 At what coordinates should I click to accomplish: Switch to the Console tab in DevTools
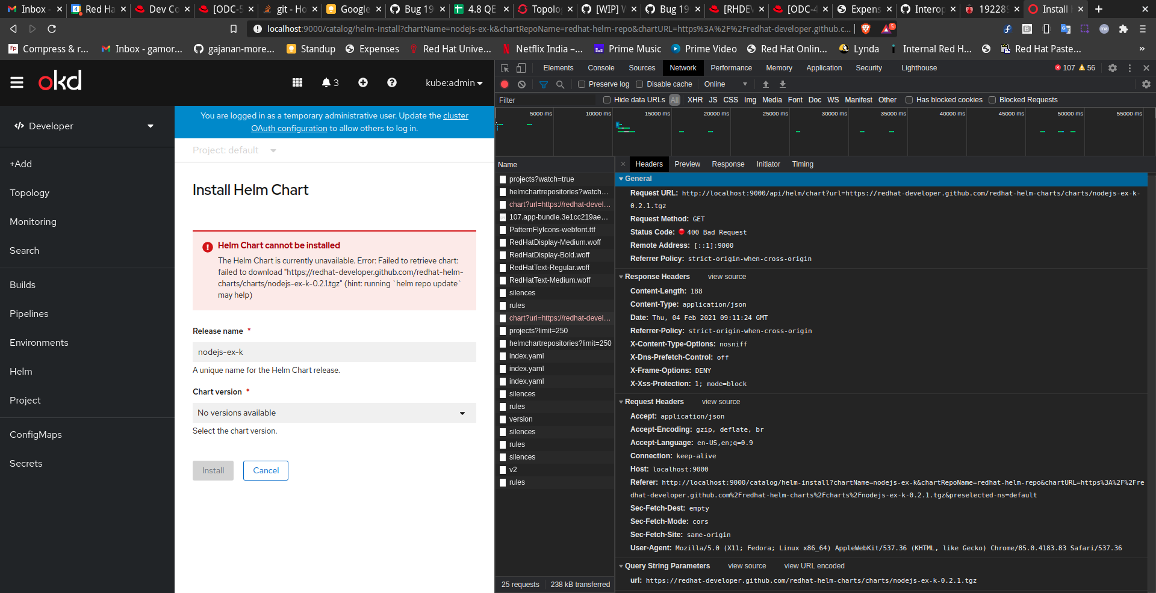(x=600, y=68)
